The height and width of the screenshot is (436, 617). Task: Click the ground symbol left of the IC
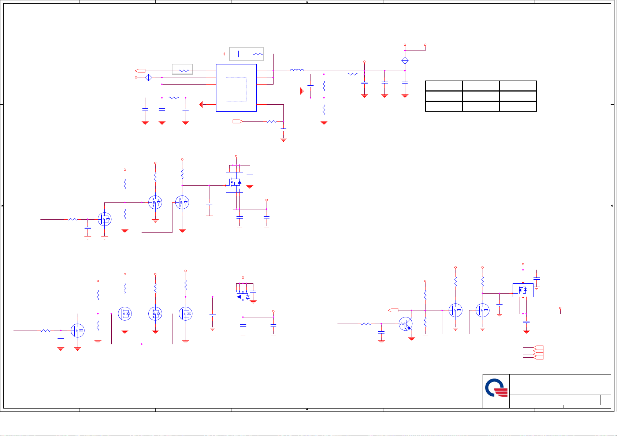click(201, 104)
